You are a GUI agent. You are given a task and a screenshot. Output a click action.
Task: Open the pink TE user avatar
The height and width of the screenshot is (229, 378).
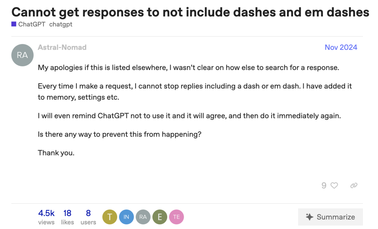(176, 217)
